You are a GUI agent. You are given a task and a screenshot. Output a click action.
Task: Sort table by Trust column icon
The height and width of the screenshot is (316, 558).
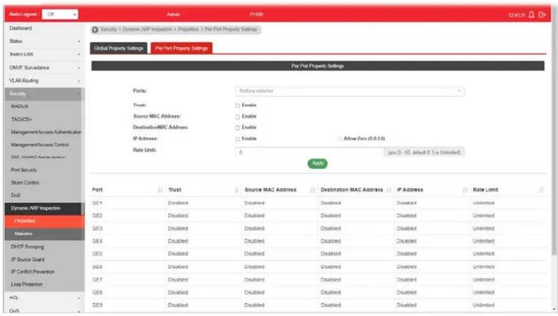[x=236, y=190]
